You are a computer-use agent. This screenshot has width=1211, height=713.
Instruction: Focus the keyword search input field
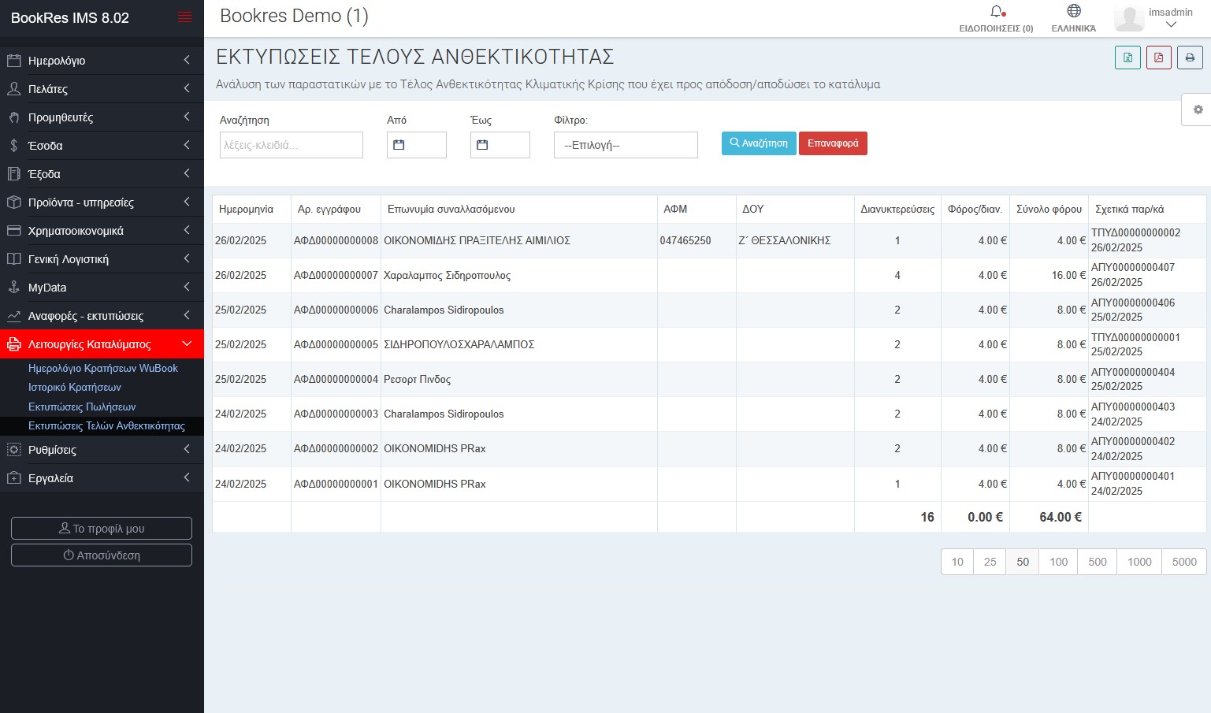tap(291, 145)
